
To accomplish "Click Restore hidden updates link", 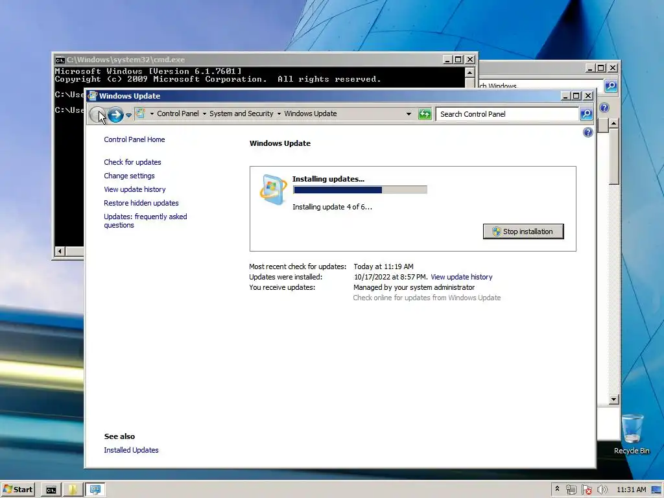I will pyautogui.click(x=141, y=203).
